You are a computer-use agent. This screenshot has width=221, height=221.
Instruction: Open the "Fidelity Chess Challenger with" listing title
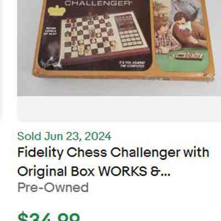113,152
